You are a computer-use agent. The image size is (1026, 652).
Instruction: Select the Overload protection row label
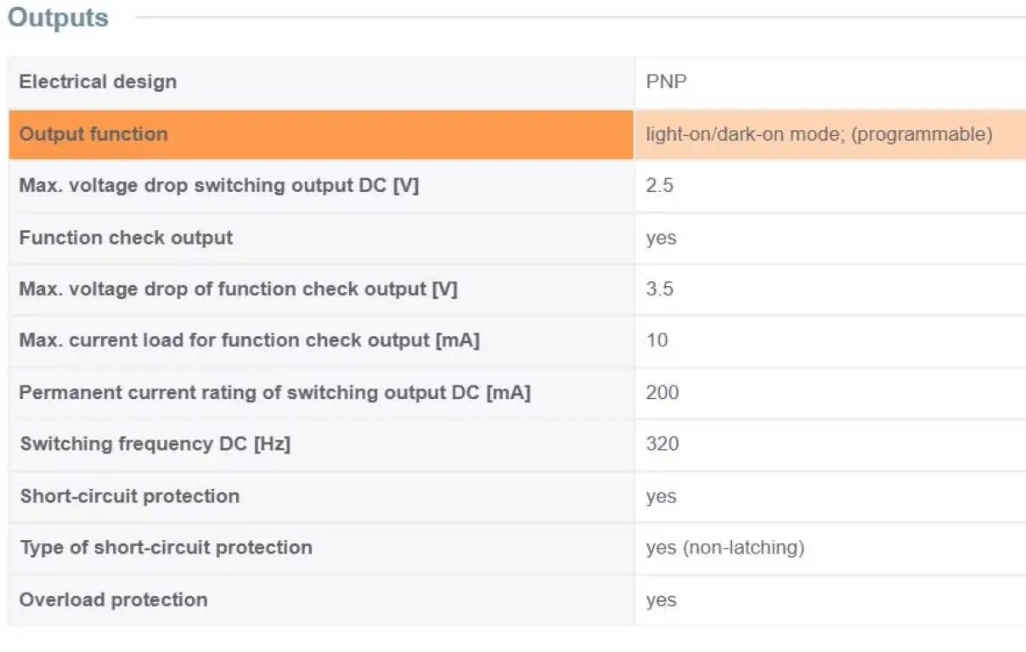[x=113, y=599]
